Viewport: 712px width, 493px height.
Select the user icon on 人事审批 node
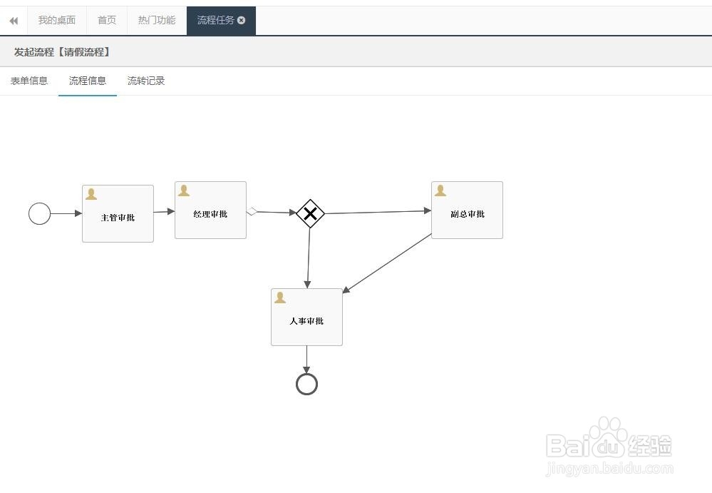(279, 297)
